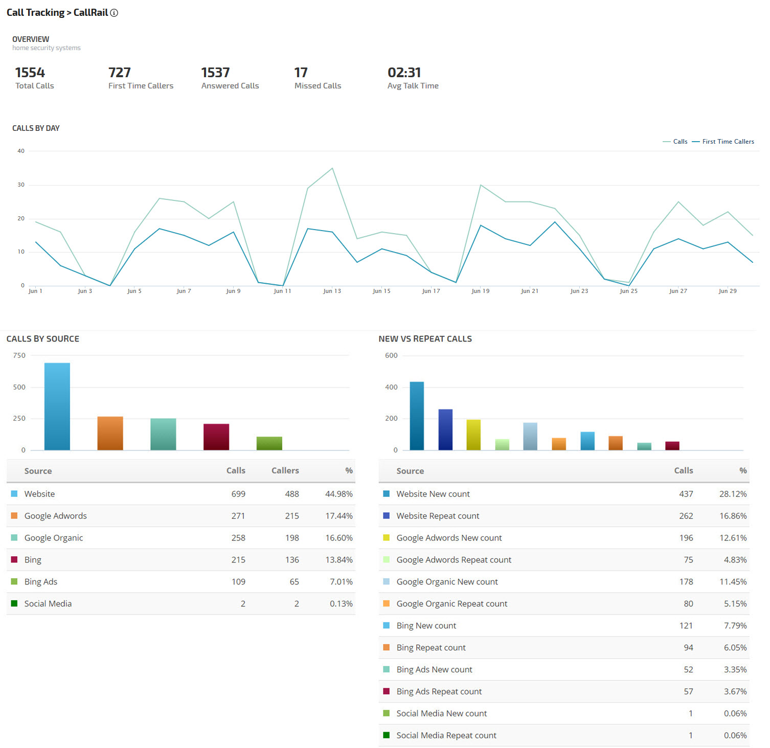Click the Social Media dark green legend square

[14, 604]
